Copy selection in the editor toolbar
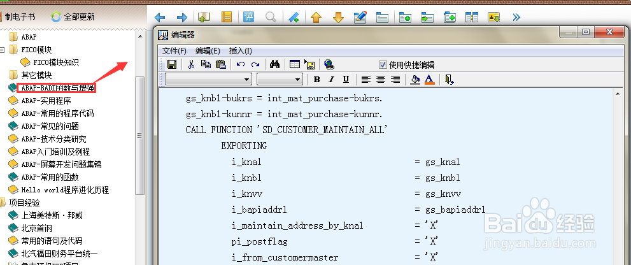 [206, 64]
